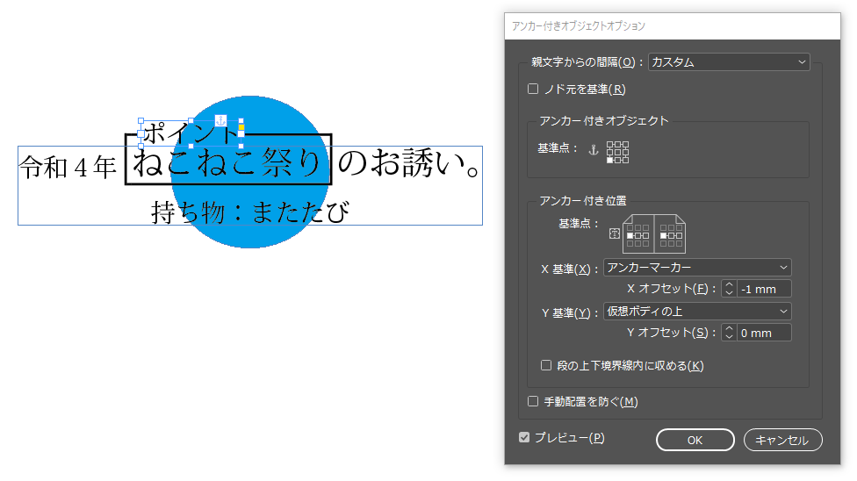Toggle the プレビュー checkbox
Viewport: 857px width, 481px height.
point(524,437)
